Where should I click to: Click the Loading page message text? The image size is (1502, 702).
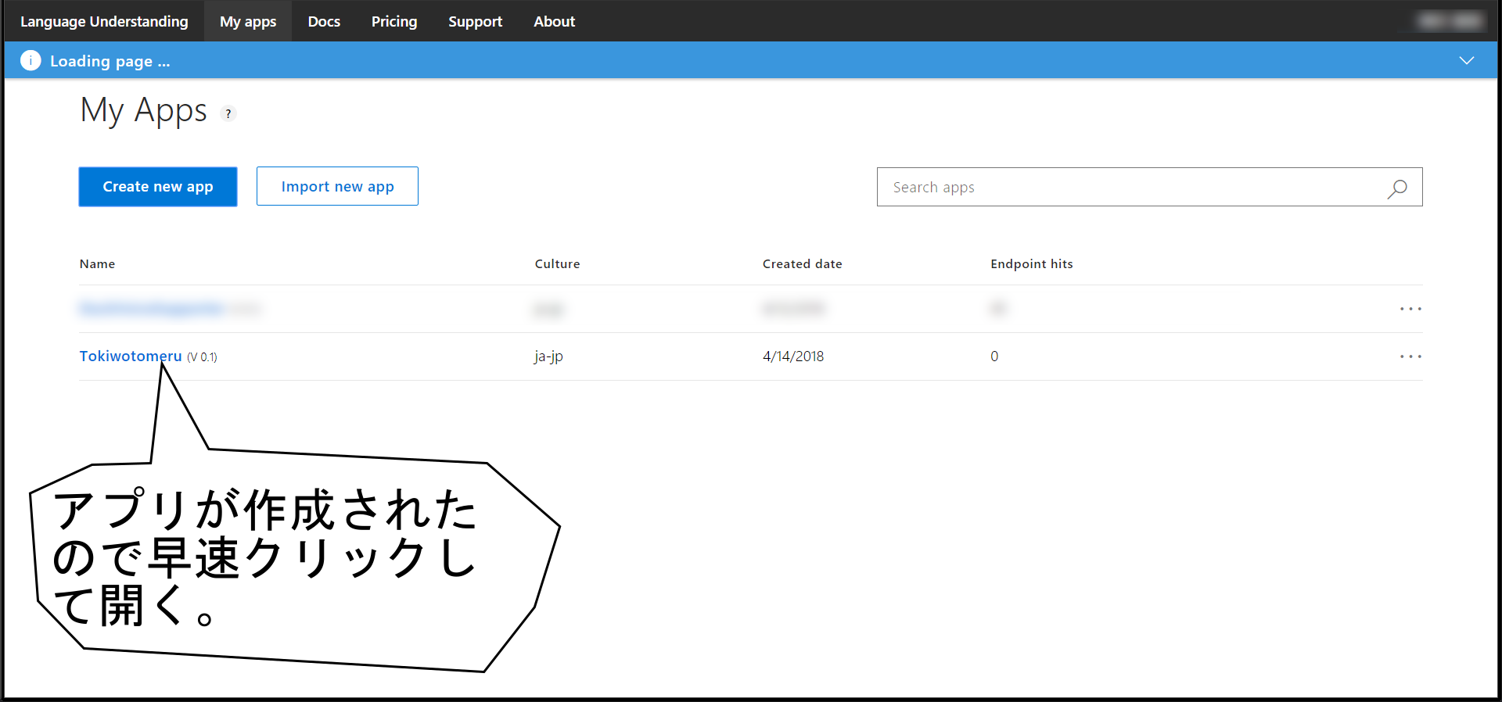click(110, 61)
